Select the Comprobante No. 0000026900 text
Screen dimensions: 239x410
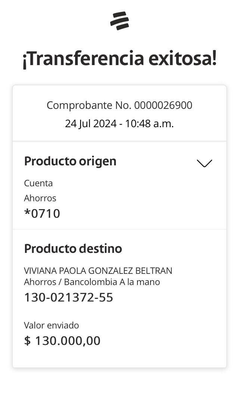119,105
